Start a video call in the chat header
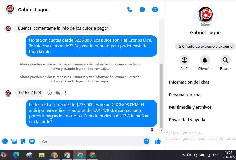 point(142,10)
